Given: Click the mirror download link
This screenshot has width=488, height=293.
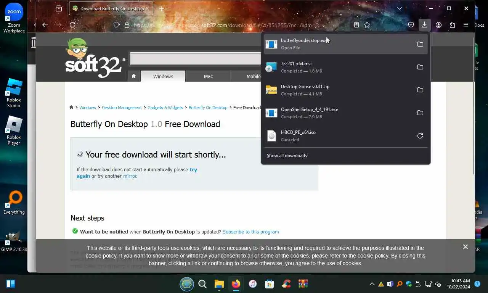Looking at the screenshot, I should [x=130, y=176].
